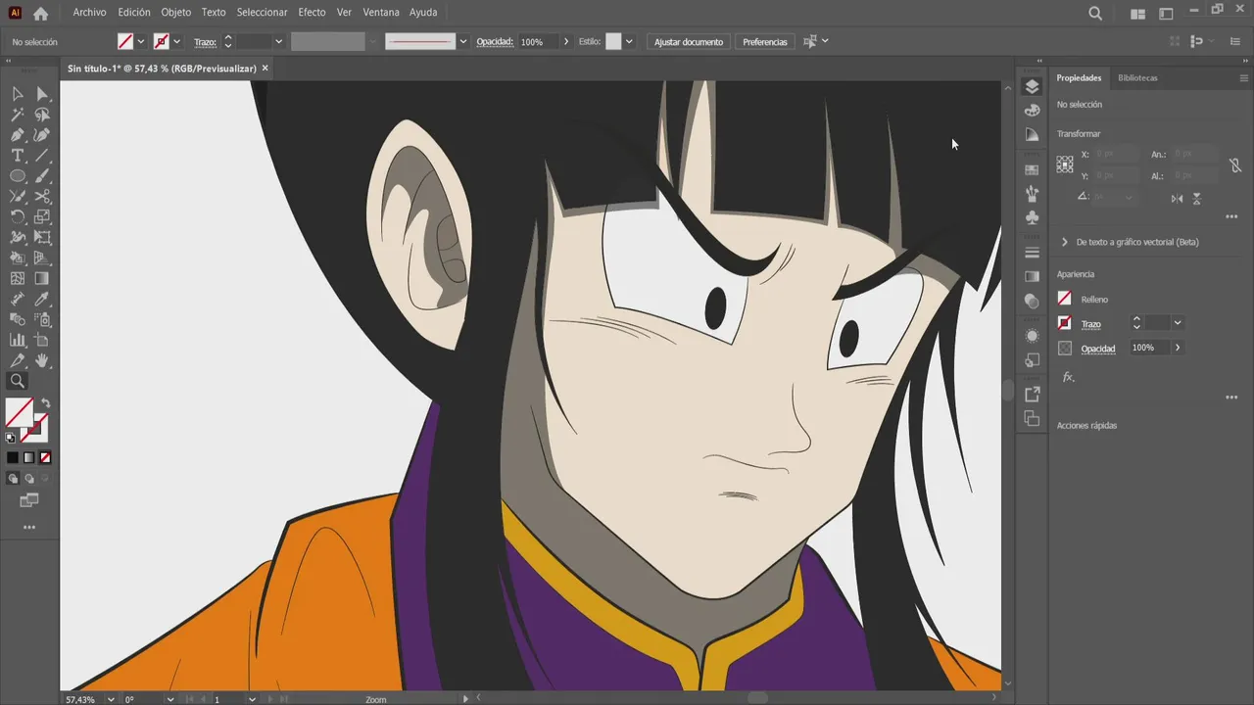The height and width of the screenshot is (705, 1254).
Task: Open the Asset Export panel icon
Action: pos(1032,395)
